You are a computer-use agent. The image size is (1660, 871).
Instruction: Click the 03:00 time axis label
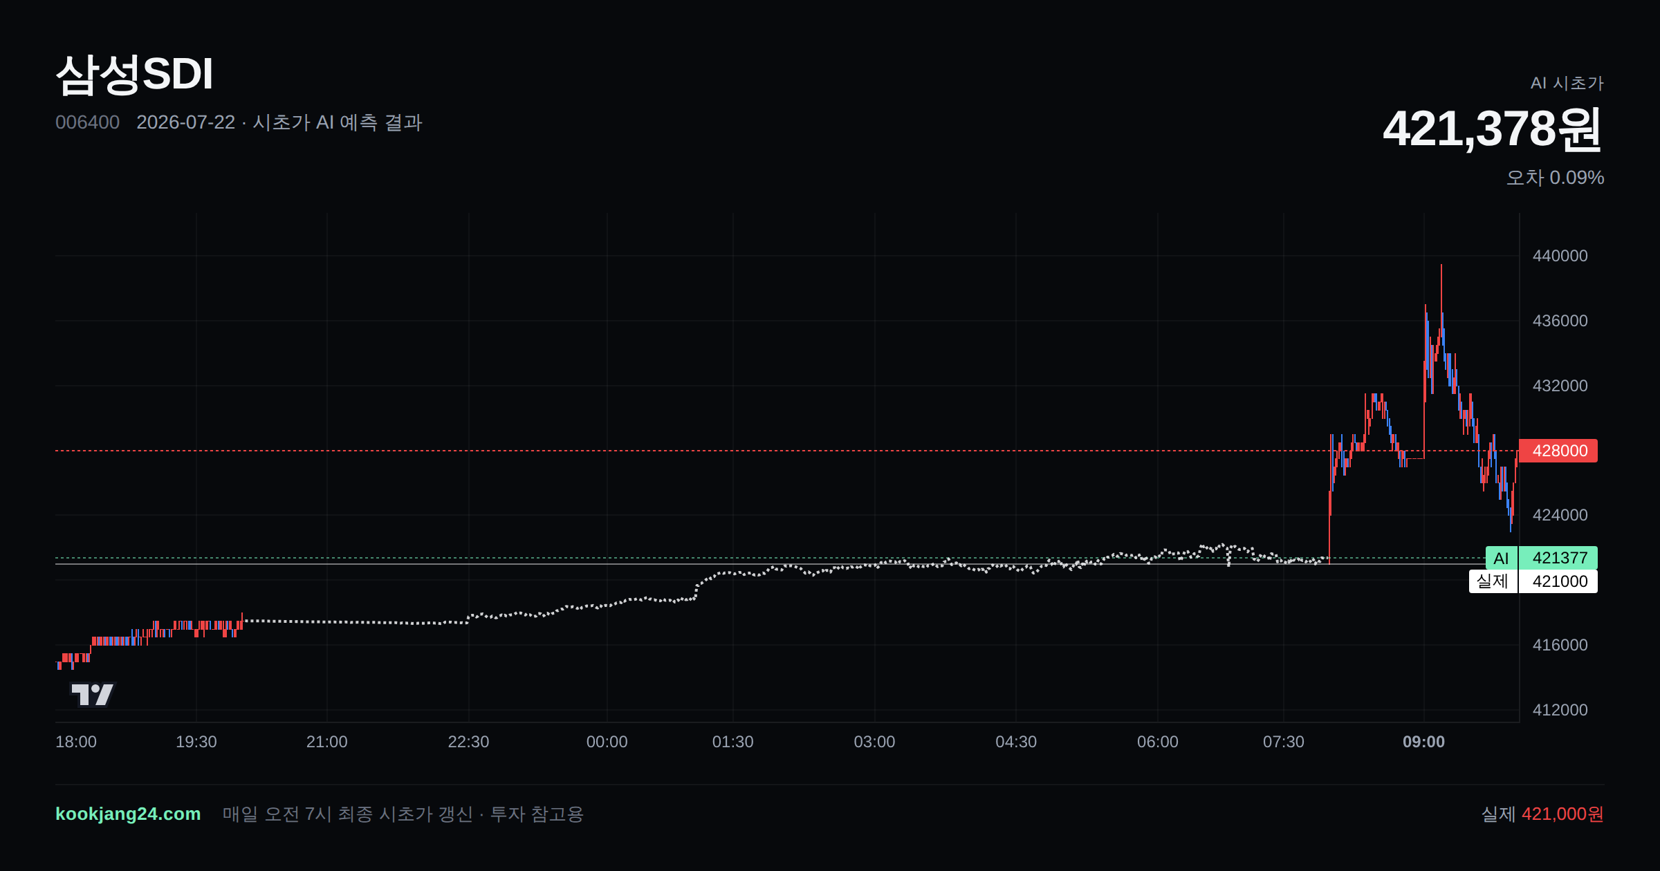tap(874, 742)
